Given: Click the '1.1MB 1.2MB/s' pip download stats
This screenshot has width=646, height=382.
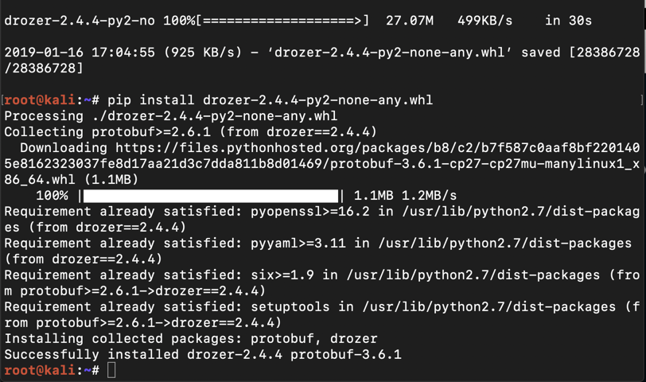Looking at the screenshot, I should click(405, 196).
